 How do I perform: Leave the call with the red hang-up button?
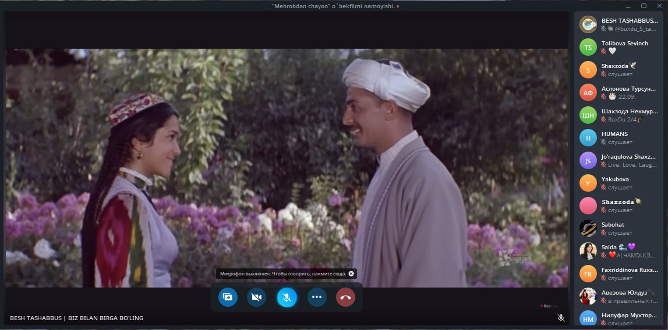345,297
